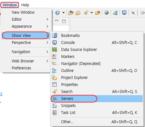145x127 pixels.
Task: Click folder icon right of Search dropdown
Action: tap(98, 13)
